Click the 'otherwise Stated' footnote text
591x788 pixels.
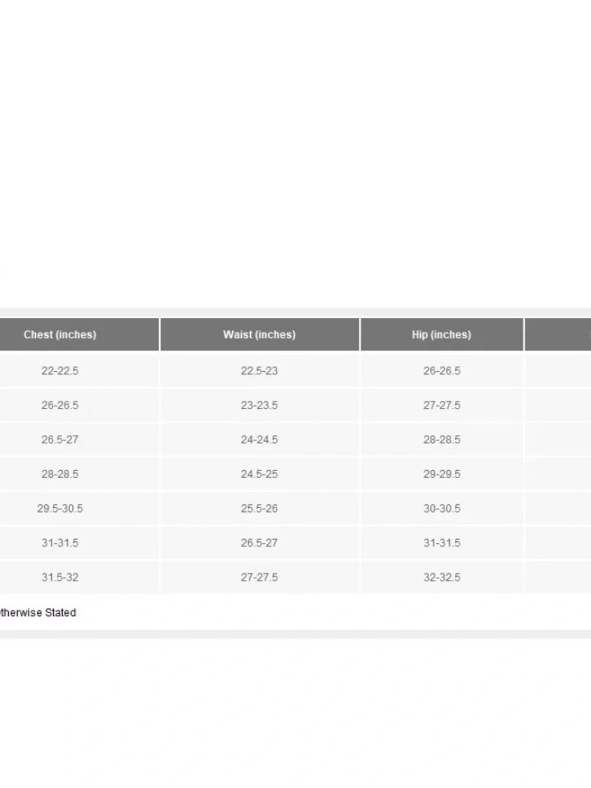tap(38, 613)
